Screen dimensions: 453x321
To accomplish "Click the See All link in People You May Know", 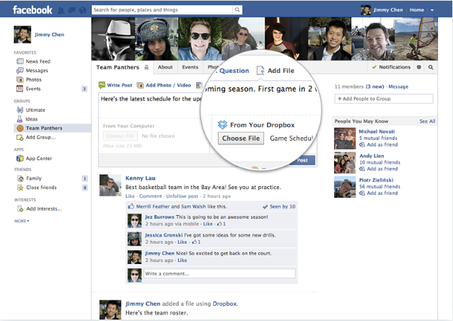I will (427, 121).
